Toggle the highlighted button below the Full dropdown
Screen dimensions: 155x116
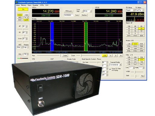(x=26, y=20)
